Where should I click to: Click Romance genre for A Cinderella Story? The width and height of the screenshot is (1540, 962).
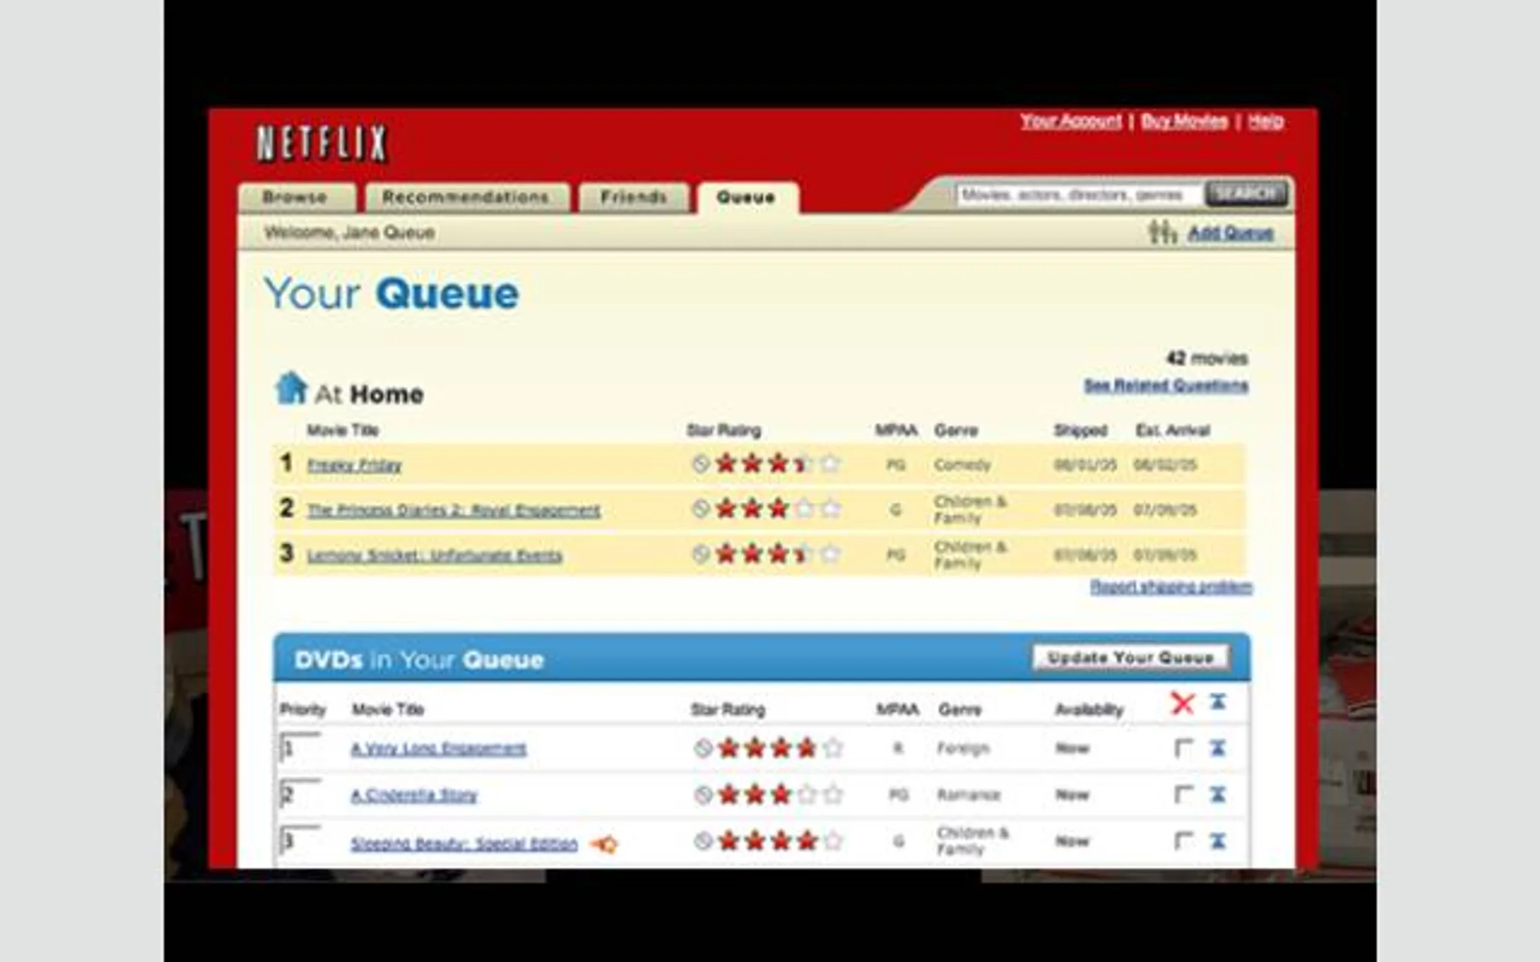[969, 794]
